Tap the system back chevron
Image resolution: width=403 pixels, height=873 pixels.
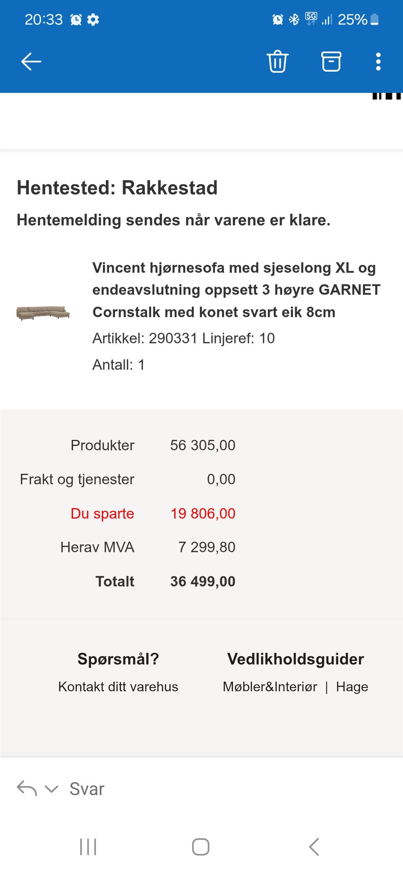tap(314, 847)
